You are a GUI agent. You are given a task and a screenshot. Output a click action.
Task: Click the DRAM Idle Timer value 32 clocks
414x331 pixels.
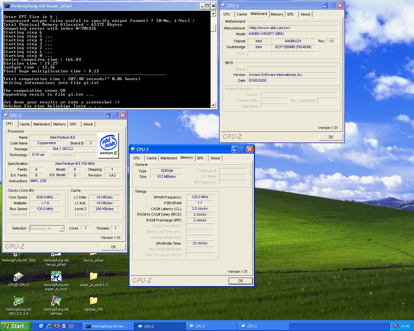[200, 243]
